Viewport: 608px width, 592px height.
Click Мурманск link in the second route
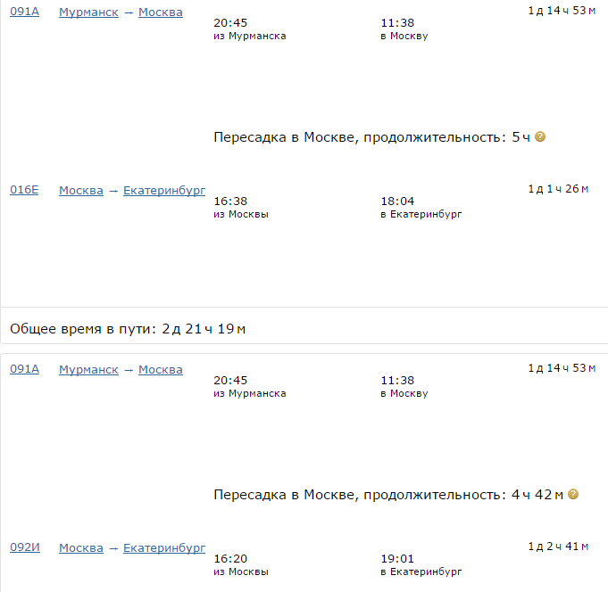(x=88, y=369)
